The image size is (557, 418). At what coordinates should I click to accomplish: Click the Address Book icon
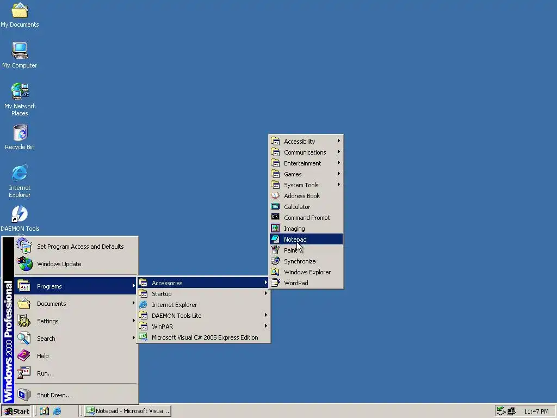(275, 195)
